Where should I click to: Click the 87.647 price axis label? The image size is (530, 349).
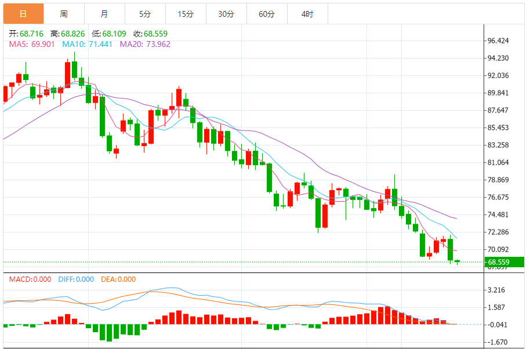[498, 111]
